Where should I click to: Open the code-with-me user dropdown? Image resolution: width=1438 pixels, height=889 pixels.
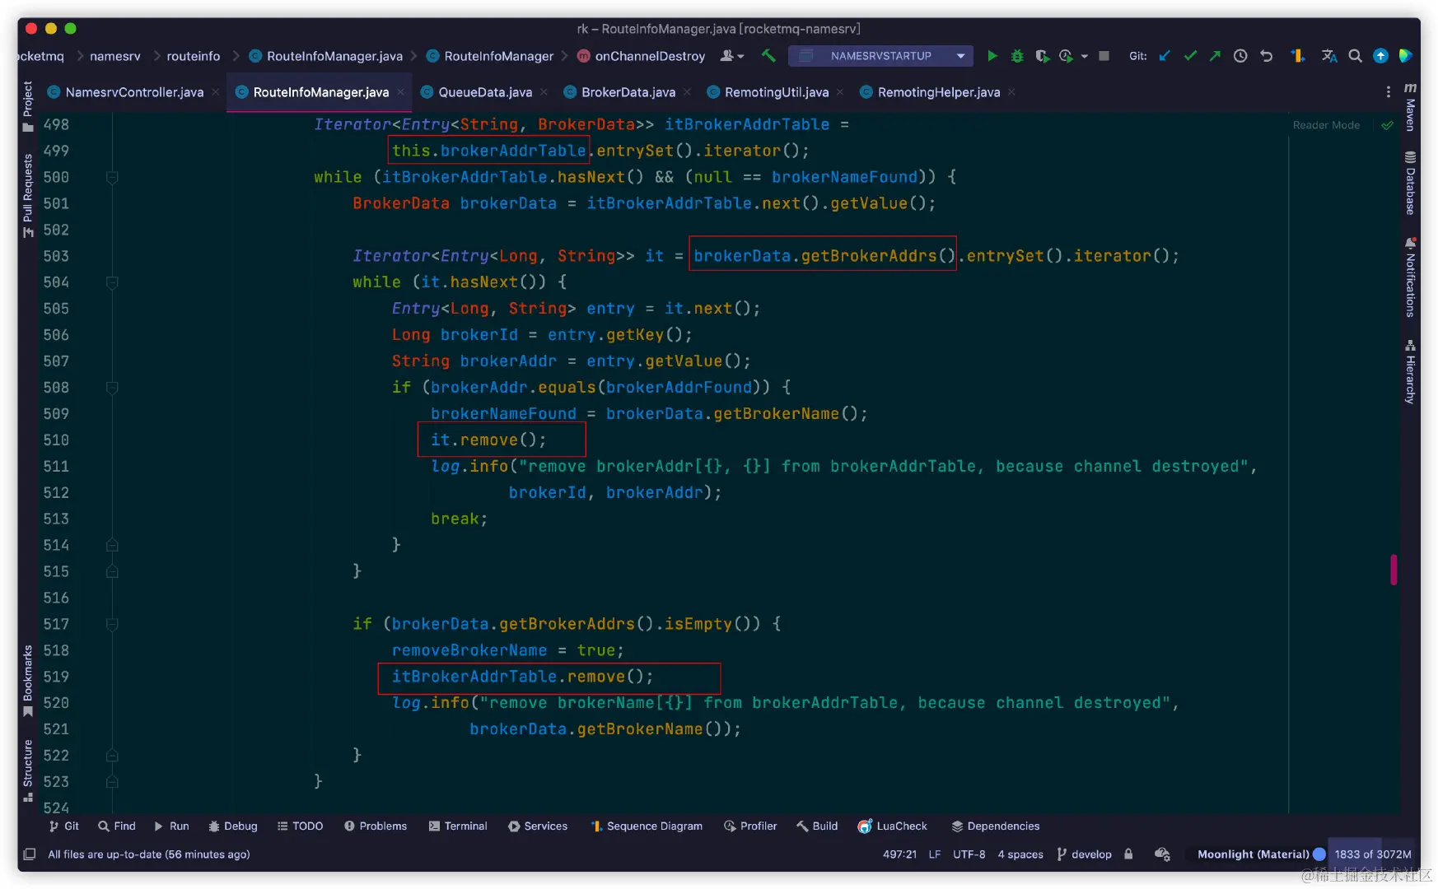pyautogui.click(x=732, y=56)
